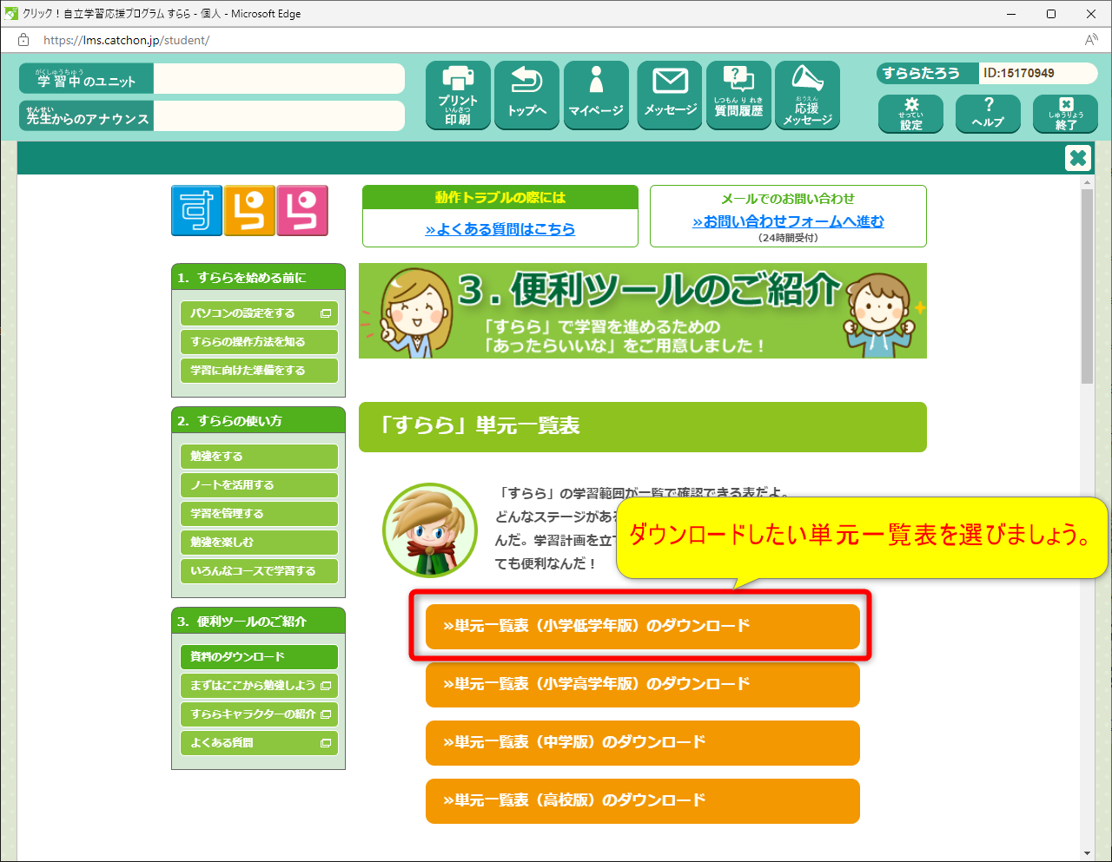1112x862 pixels.
Task: Select パソコンの設定をする sidebar item
Action: (x=259, y=313)
